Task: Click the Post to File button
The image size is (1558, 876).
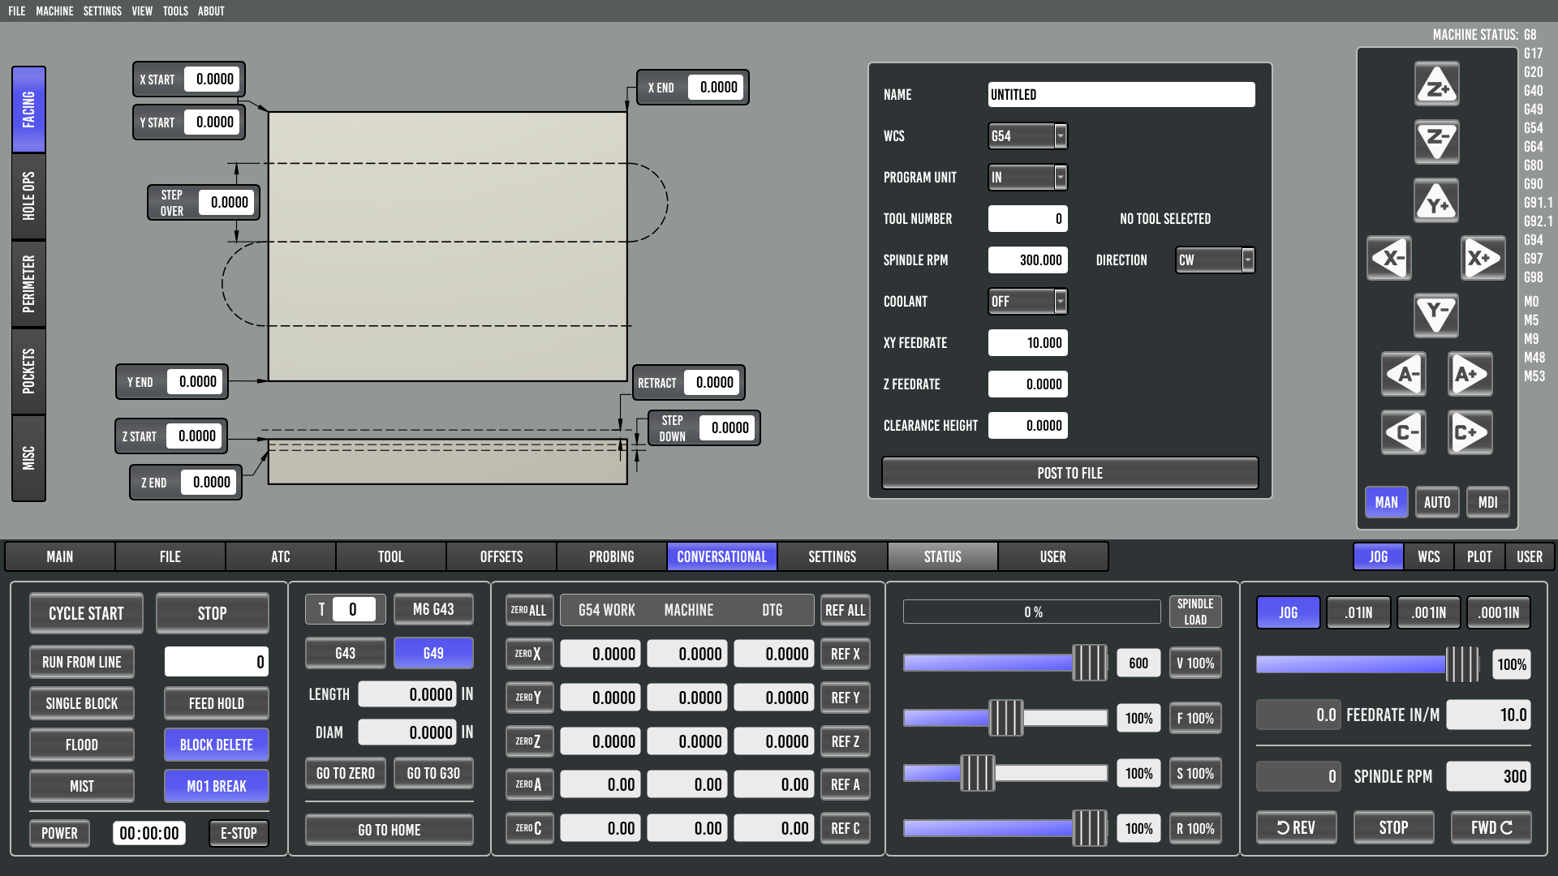Action: pos(1070,473)
